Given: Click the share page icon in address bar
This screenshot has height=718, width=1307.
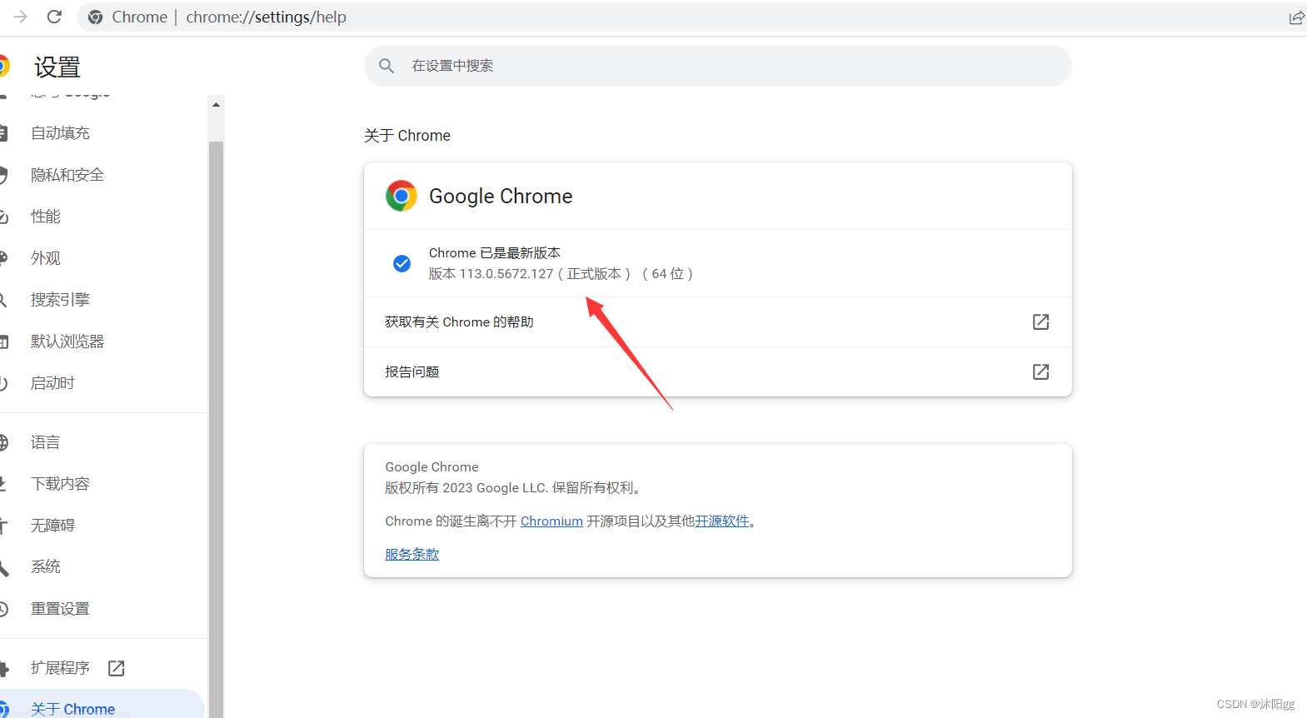Looking at the screenshot, I should (1296, 17).
